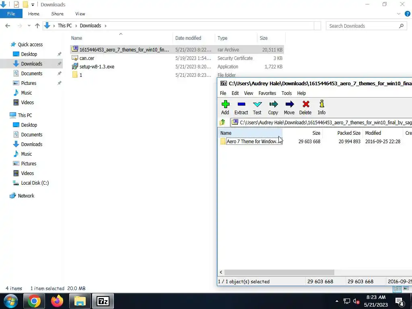Click the Properties quick access checkmark icon
The width and height of the screenshot is (412, 309).
point(16,4)
